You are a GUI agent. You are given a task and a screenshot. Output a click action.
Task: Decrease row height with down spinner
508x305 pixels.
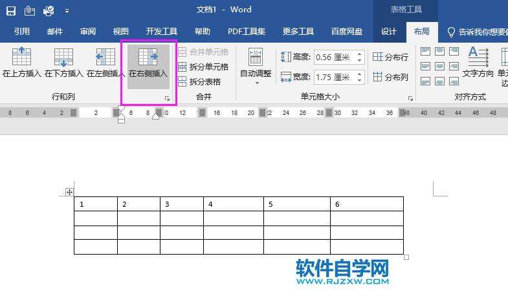coord(360,61)
